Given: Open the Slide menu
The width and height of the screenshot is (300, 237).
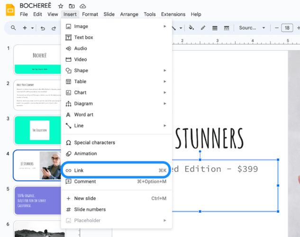Looking at the screenshot, I should pos(109,14).
